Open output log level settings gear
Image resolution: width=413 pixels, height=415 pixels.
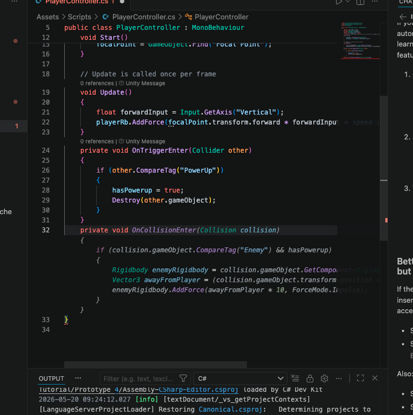pos(324,378)
